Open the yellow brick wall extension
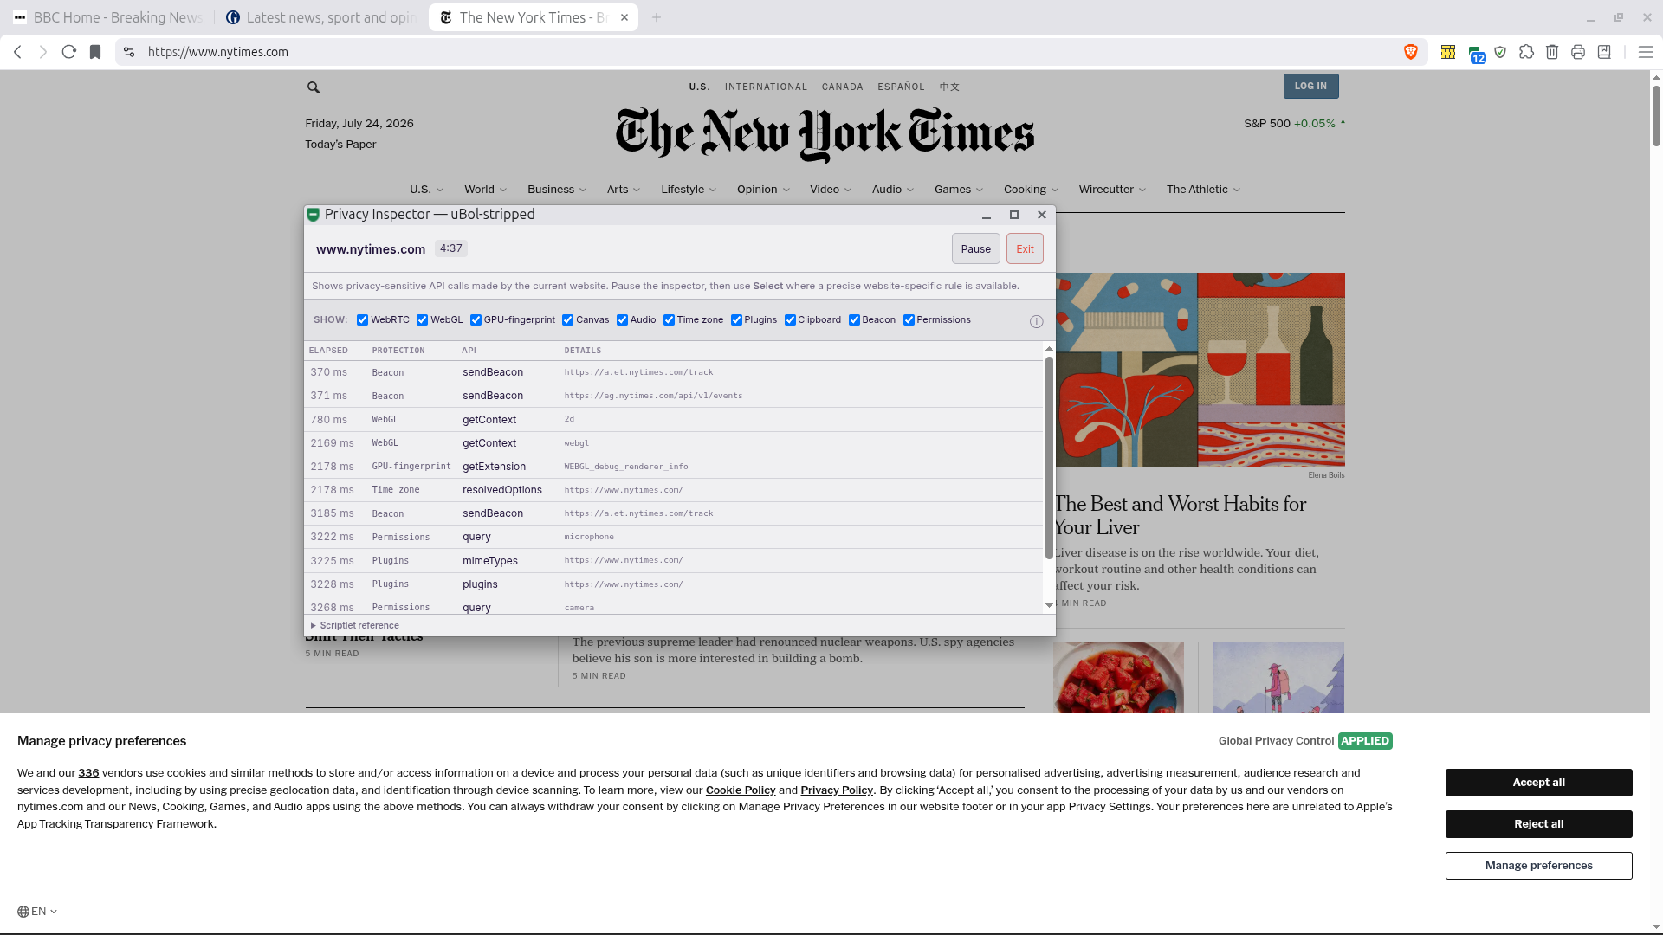This screenshot has height=935, width=1663. [x=1448, y=52]
